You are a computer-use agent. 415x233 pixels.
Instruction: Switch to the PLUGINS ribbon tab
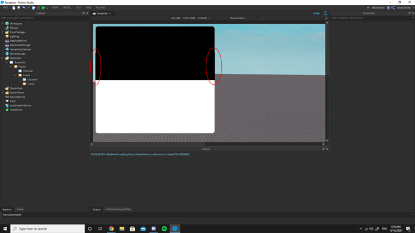click(x=100, y=8)
